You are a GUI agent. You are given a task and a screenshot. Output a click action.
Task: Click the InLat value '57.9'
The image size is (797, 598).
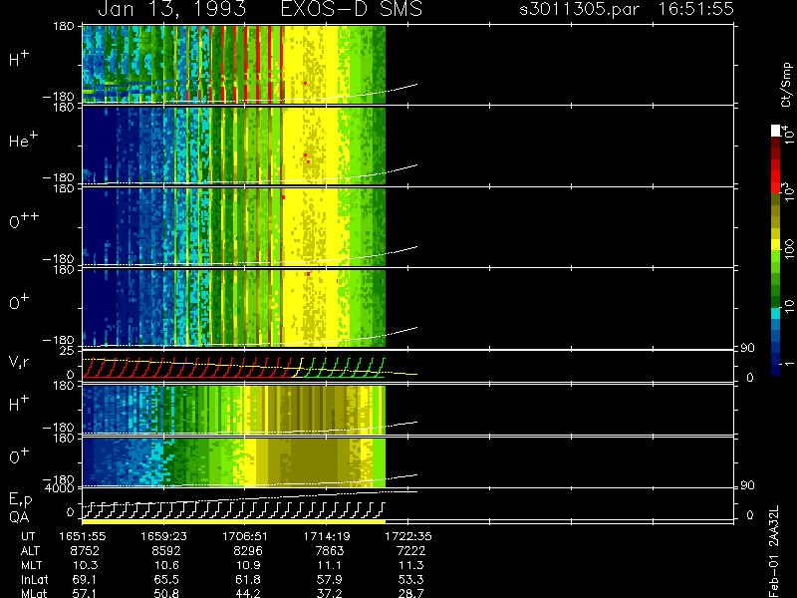tap(330, 579)
